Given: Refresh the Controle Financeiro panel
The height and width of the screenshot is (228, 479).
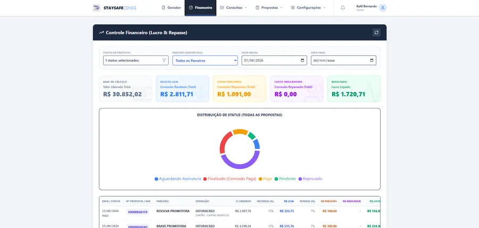Looking at the screenshot, I should [x=376, y=32].
